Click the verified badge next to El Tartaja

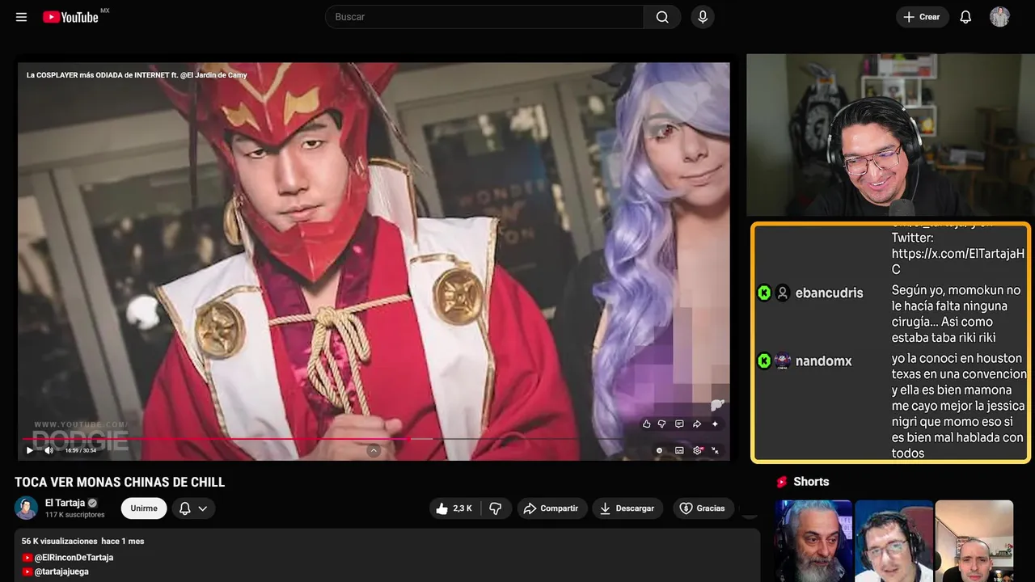92,503
